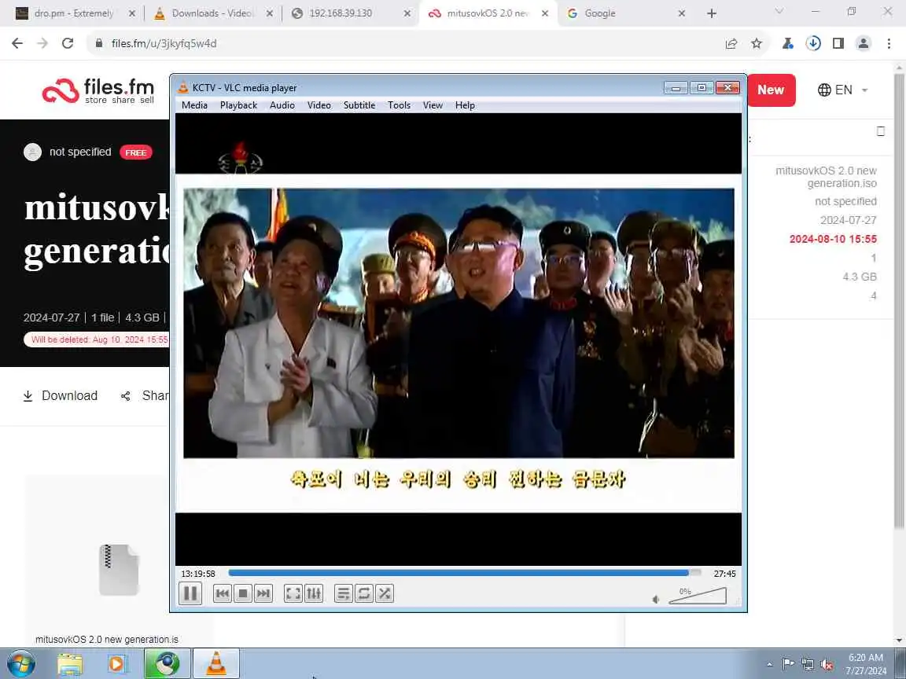
Task: Switch to Chrome in taskbar
Action: [167, 663]
